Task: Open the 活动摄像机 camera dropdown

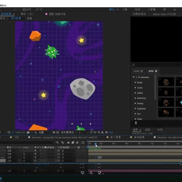Action: (x=69, y=132)
